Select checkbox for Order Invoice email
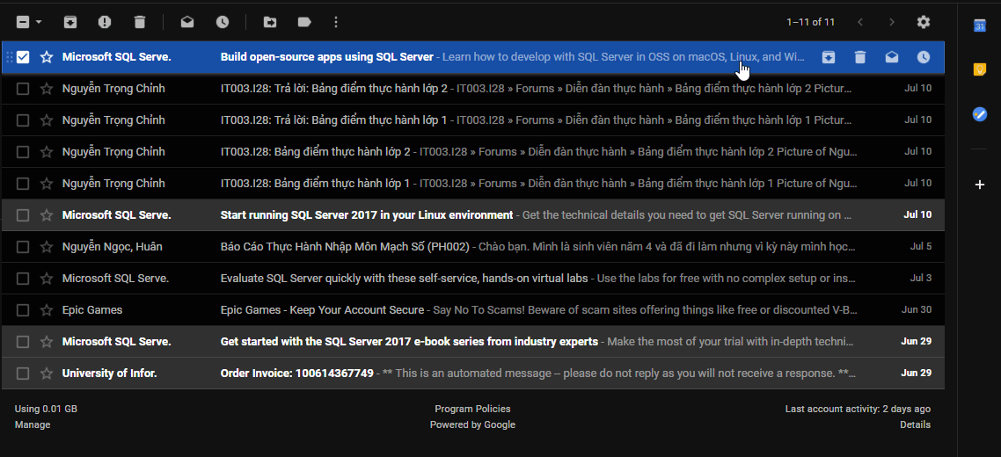The image size is (1001, 457). click(x=23, y=374)
